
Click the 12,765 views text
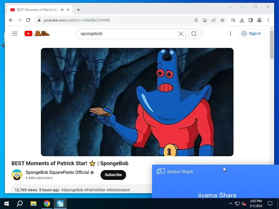[26, 190]
